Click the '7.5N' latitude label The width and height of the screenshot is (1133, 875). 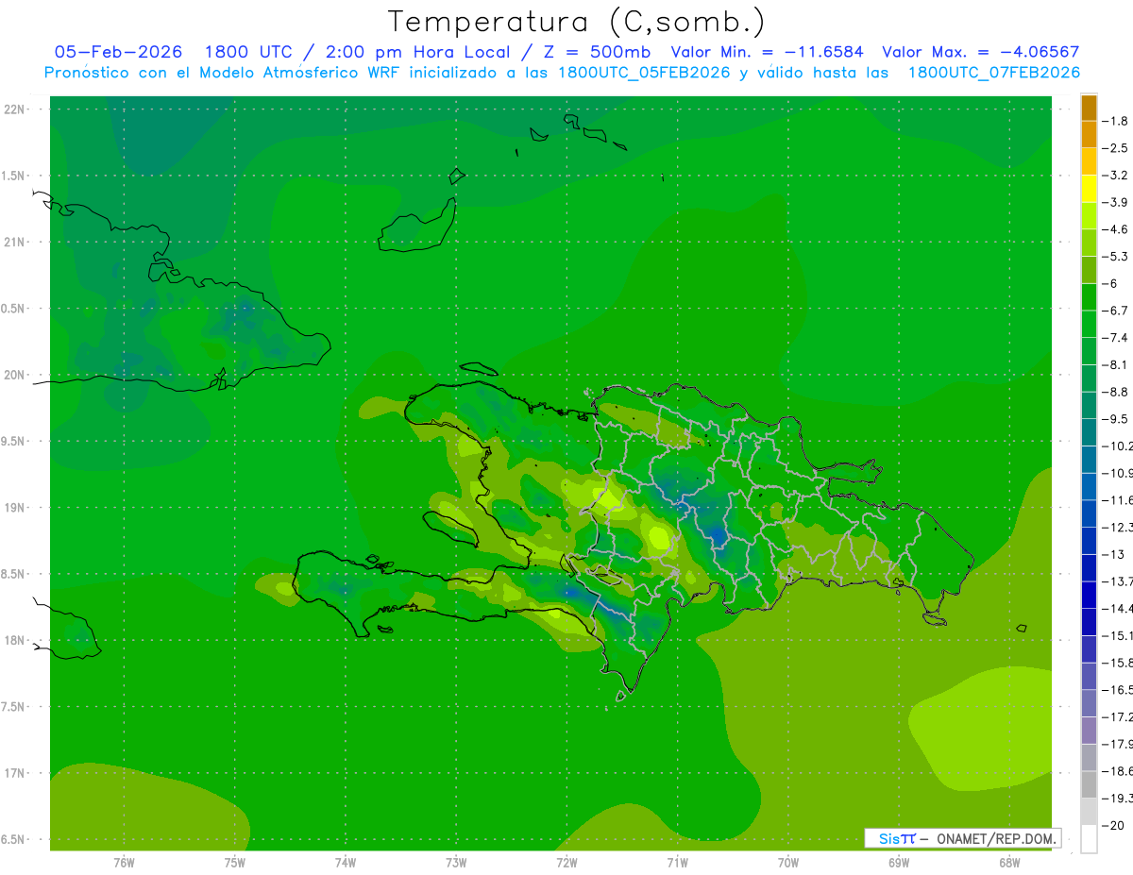13,706
